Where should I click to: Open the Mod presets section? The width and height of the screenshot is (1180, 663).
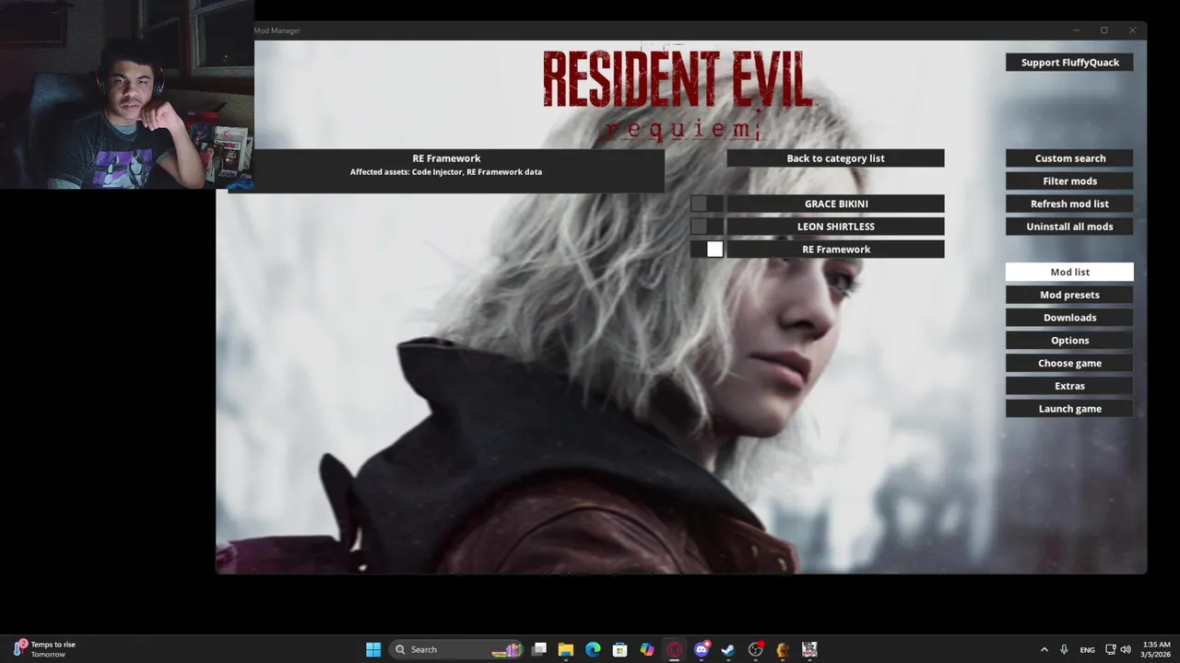pyautogui.click(x=1069, y=295)
